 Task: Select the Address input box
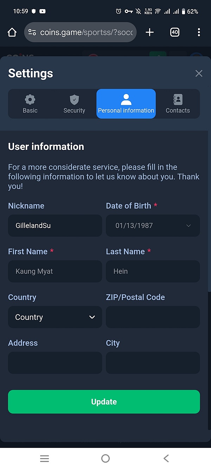point(55,363)
